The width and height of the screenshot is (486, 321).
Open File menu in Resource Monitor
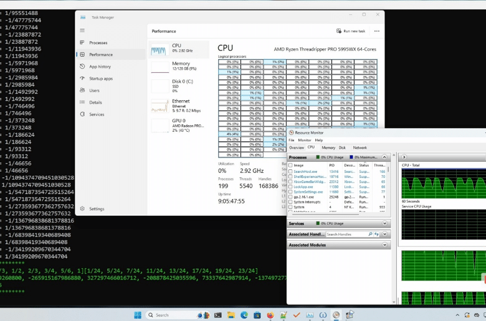coord(292,140)
